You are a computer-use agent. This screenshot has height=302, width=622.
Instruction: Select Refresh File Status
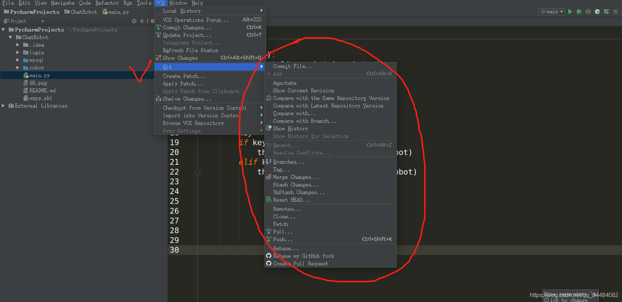point(210,50)
